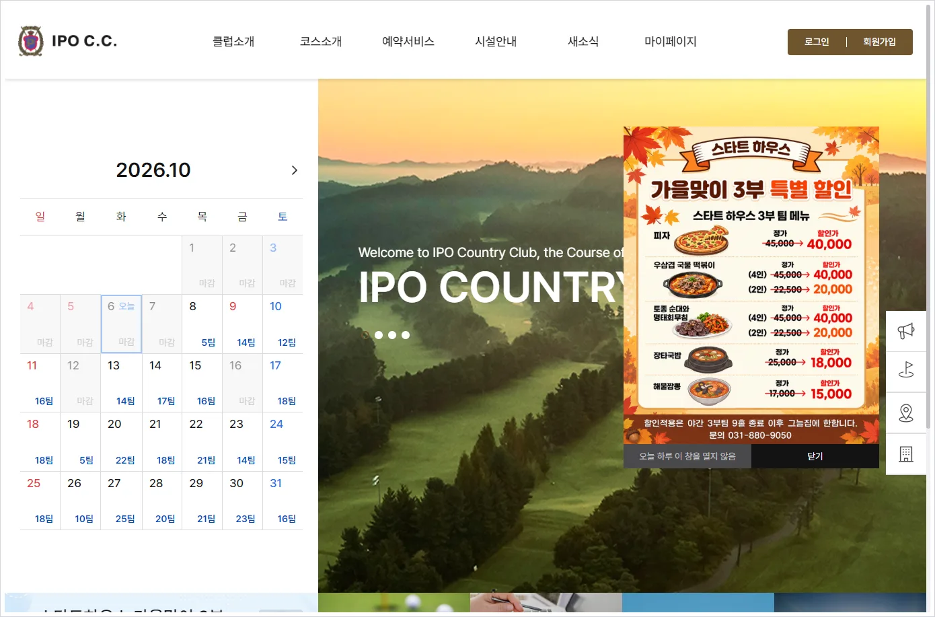
Task: Select October 24 with 15팀
Action: point(283,441)
